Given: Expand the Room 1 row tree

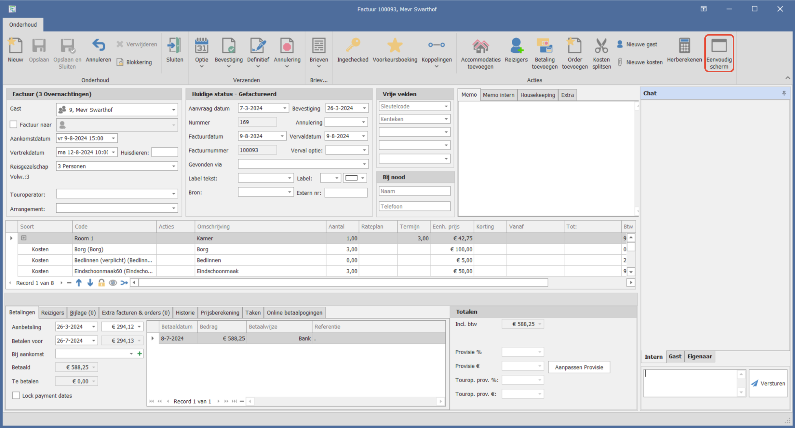Looking at the screenshot, I should [24, 238].
